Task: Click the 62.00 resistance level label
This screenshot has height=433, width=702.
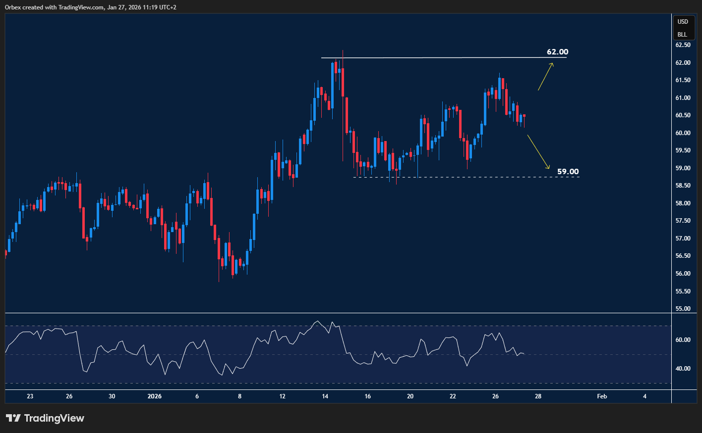Action: (557, 52)
